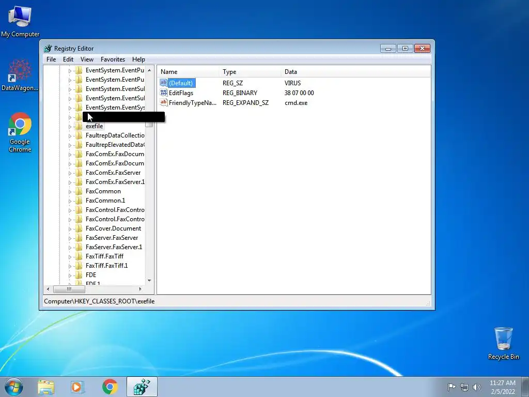The image size is (529, 397).
Task: Click the cmd.exe data value
Action: click(x=296, y=103)
